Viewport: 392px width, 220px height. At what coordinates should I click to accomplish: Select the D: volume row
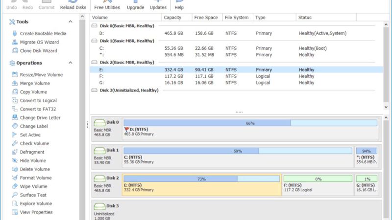pyautogui.click(x=236, y=33)
